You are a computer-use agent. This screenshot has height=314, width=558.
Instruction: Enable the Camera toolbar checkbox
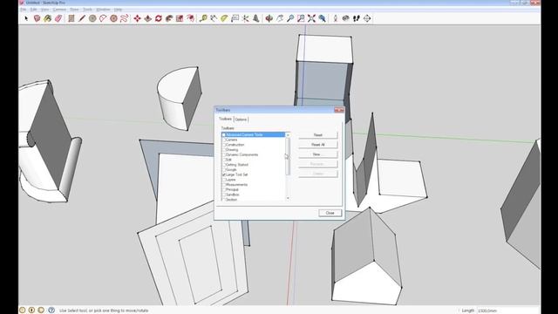(x=224, y=140)
